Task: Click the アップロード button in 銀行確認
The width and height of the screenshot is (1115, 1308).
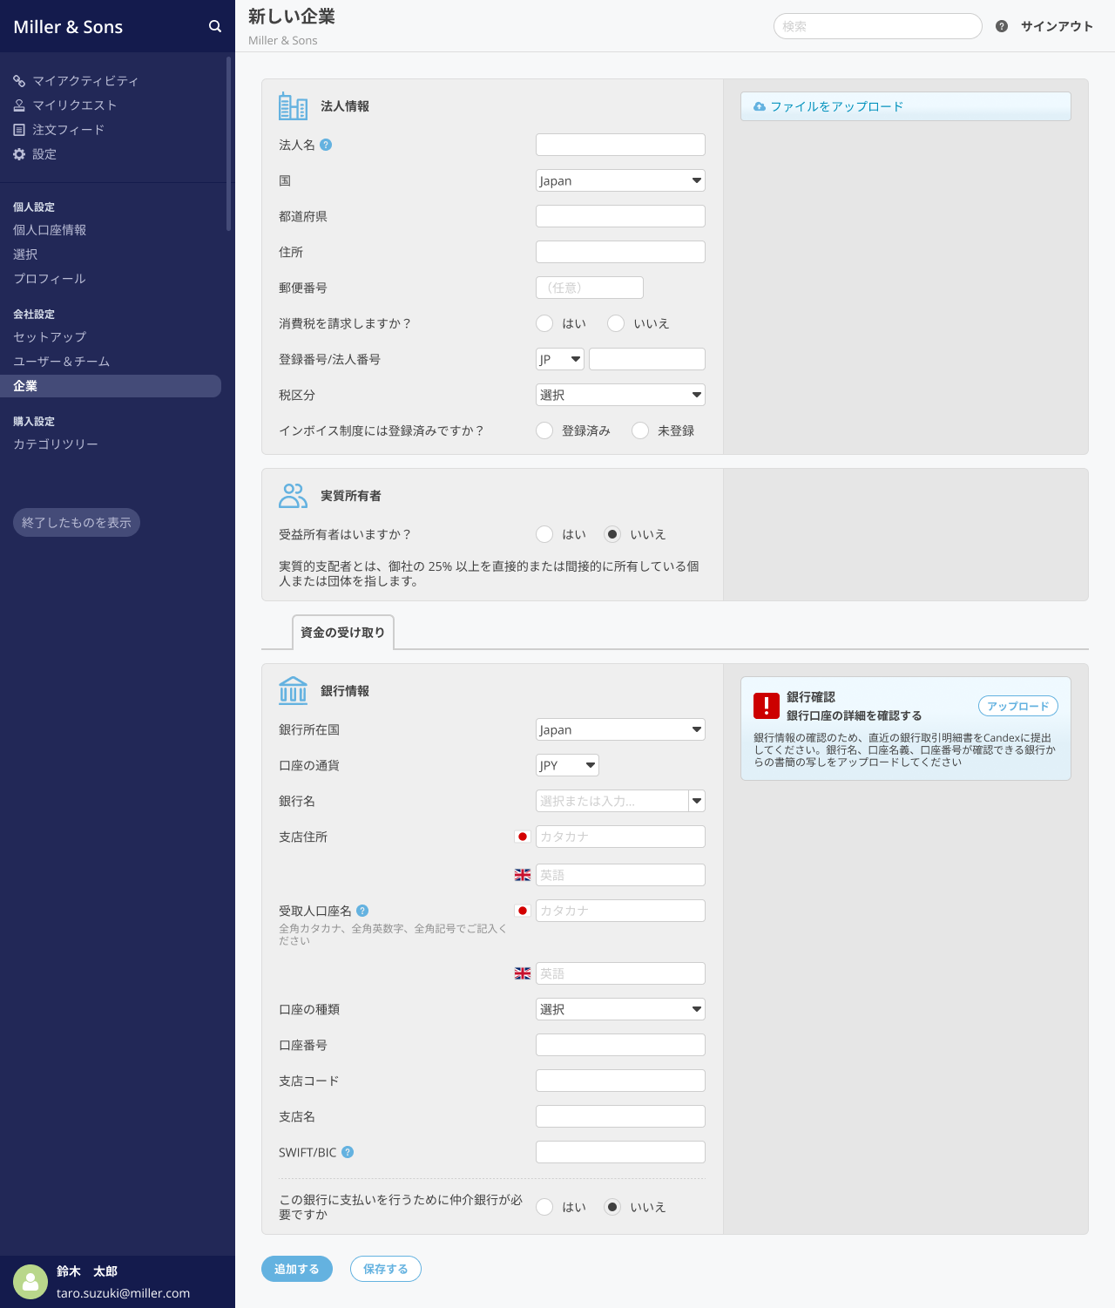Action: [x=1017, y=706]
